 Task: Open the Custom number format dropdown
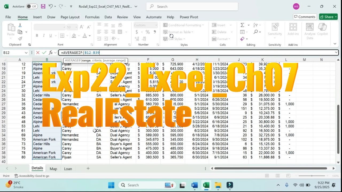tap(156, 25)
